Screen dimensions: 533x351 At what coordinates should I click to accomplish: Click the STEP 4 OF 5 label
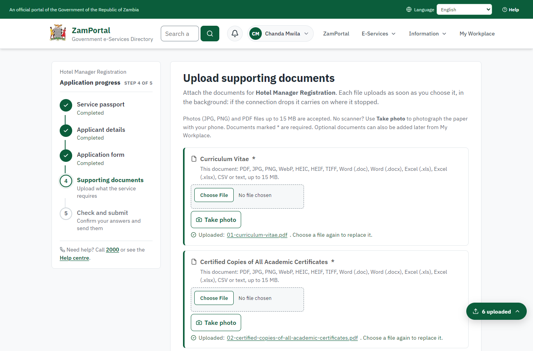point(138,83)
